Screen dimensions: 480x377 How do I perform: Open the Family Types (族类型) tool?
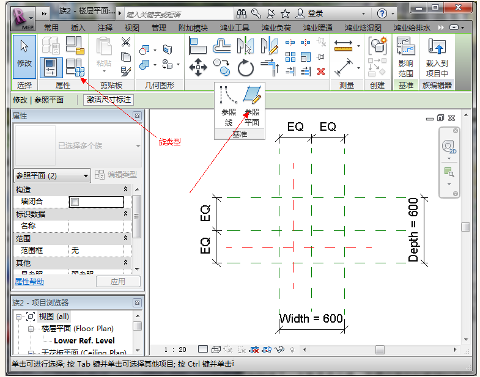click(x=75, y=67)
